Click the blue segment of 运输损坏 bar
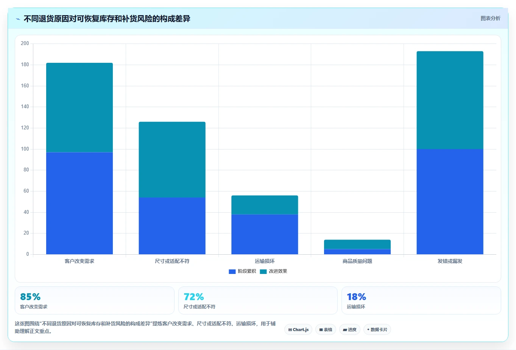The image size is (516, 350). (x=265, y=234)
